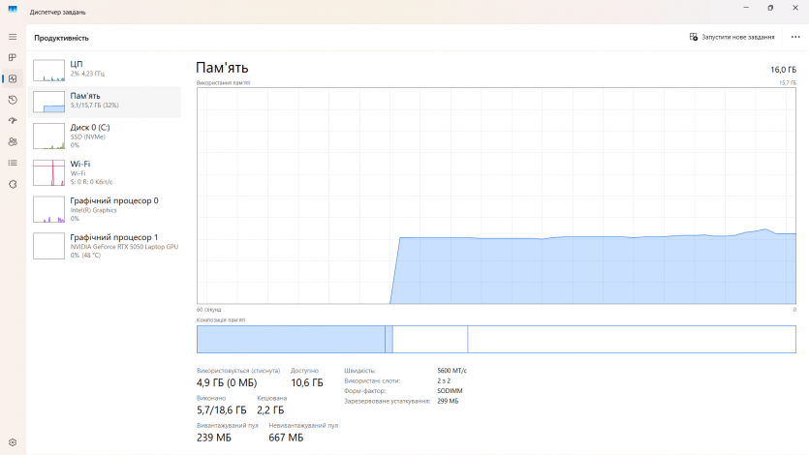Viewport: 809px width, 455px height.
Task: Click the memory composition bar
Action: pyautogui.click(x=496, y=339)
